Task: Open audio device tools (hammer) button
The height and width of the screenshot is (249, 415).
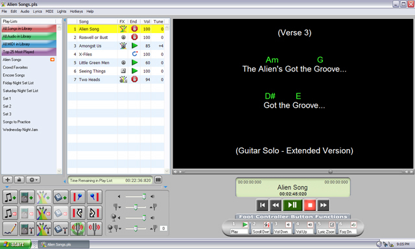Action: (x=27, y=229)
